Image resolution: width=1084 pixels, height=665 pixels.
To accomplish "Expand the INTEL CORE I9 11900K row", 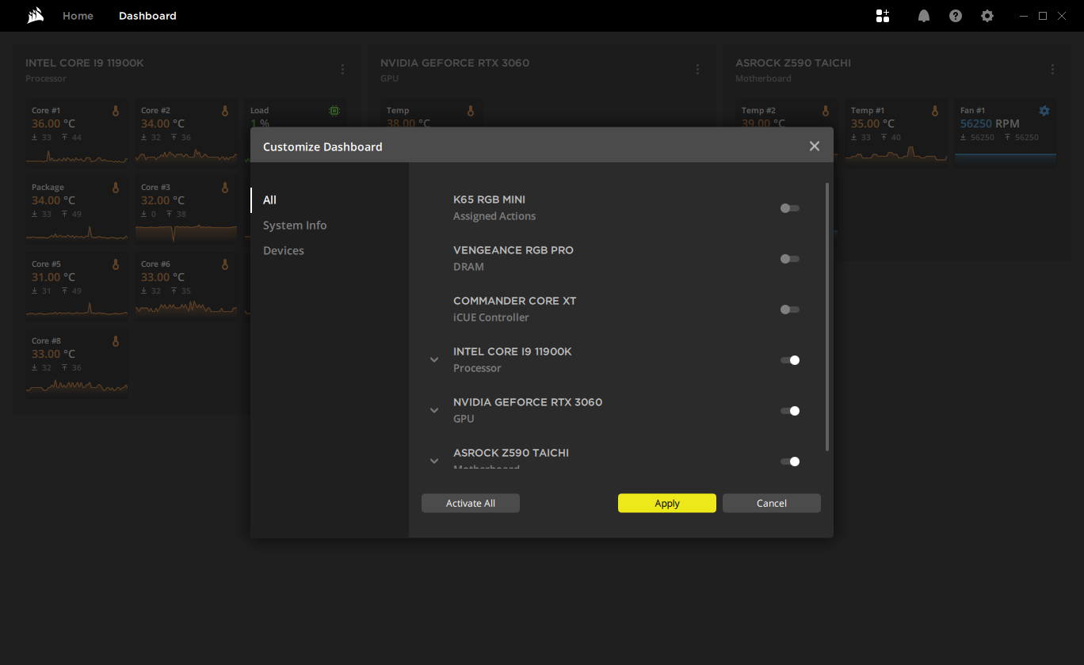I will click(434, 360).
